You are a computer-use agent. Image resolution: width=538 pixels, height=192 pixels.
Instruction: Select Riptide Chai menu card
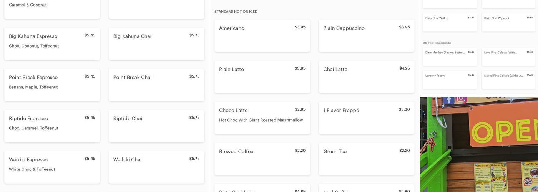(x=156, y=126)
